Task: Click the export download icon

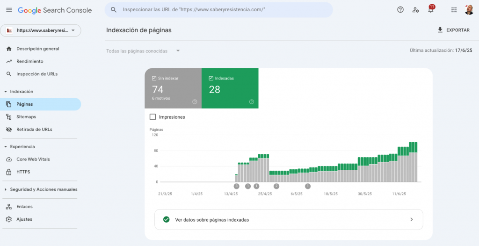Action: (440, 30)
